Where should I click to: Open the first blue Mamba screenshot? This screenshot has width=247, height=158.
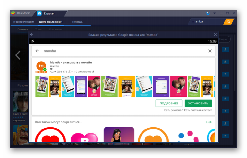[x=68, y=87]
